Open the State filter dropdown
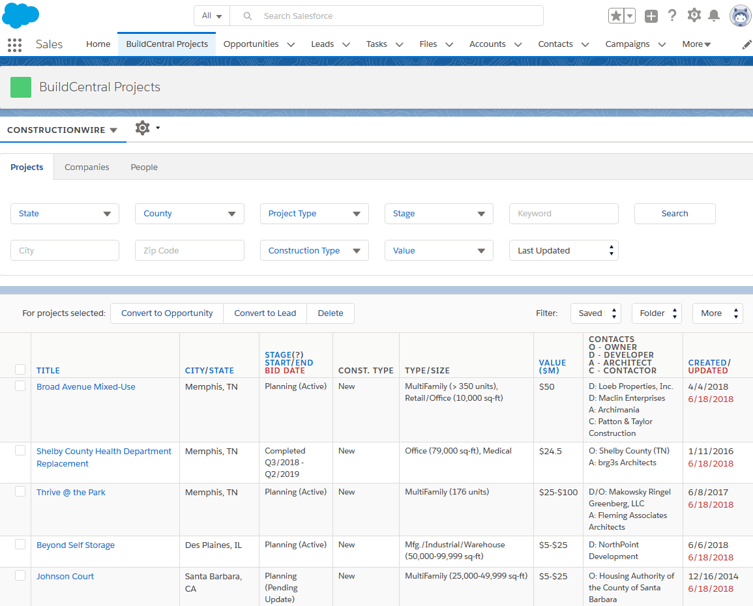753x606 pixels. (65, 214)
